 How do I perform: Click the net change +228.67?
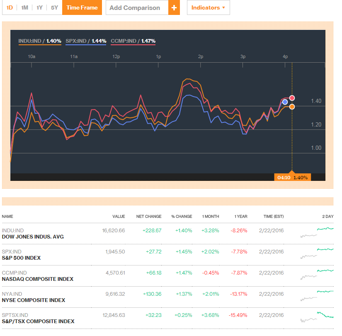point(152,231)
